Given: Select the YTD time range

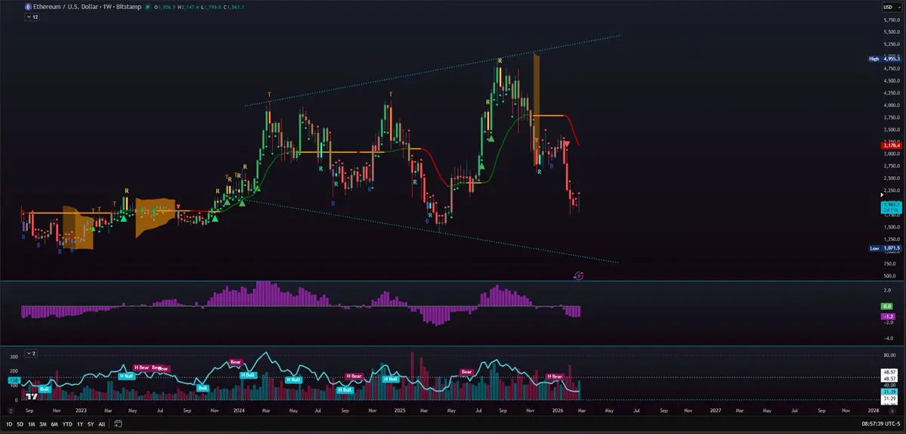Looking at the screenshot, I should coord(67,424).
